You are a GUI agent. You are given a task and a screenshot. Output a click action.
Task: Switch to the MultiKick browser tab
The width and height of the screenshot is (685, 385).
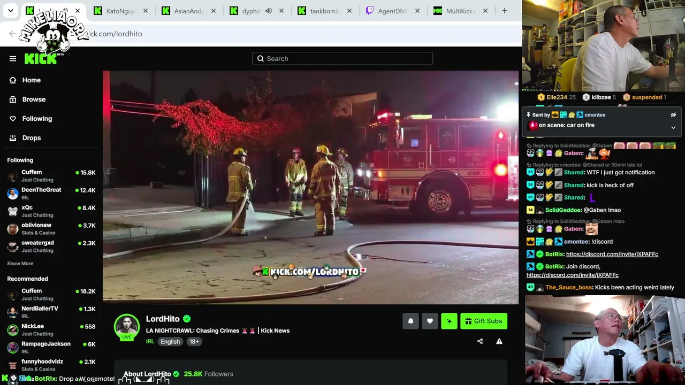pos(461,11)
